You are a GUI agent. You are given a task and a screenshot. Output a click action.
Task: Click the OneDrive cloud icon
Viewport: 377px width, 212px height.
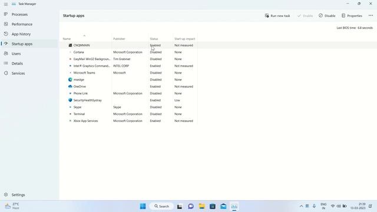tap(70, 87)
